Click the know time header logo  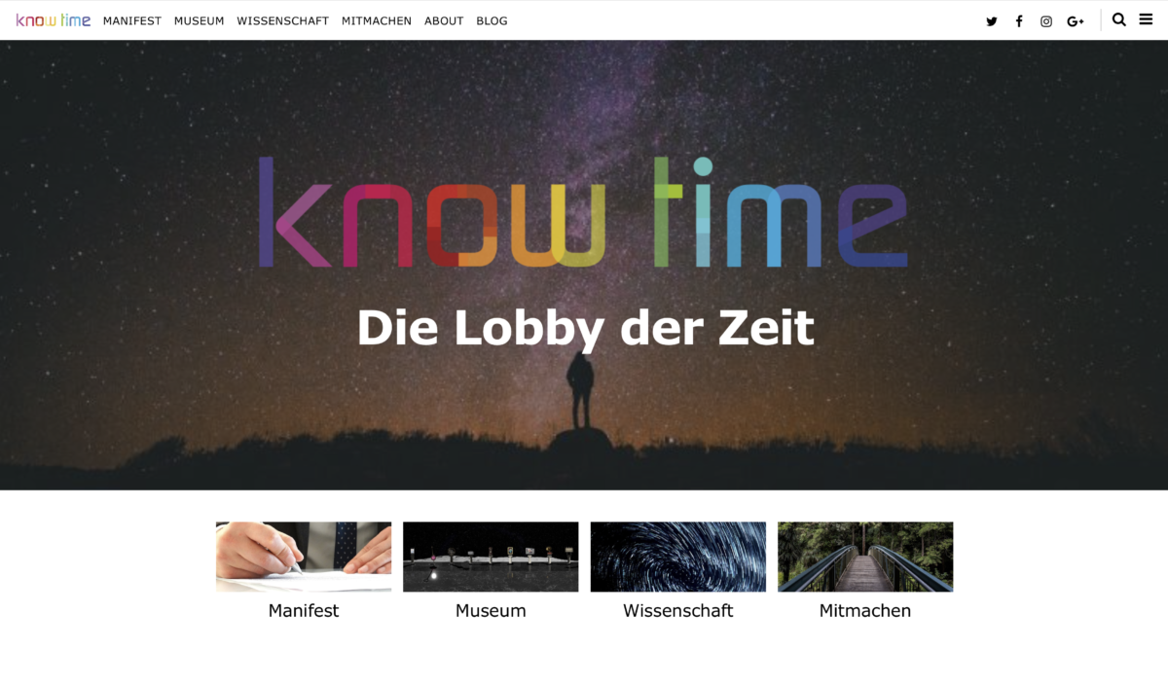click(x=54, y=20)
